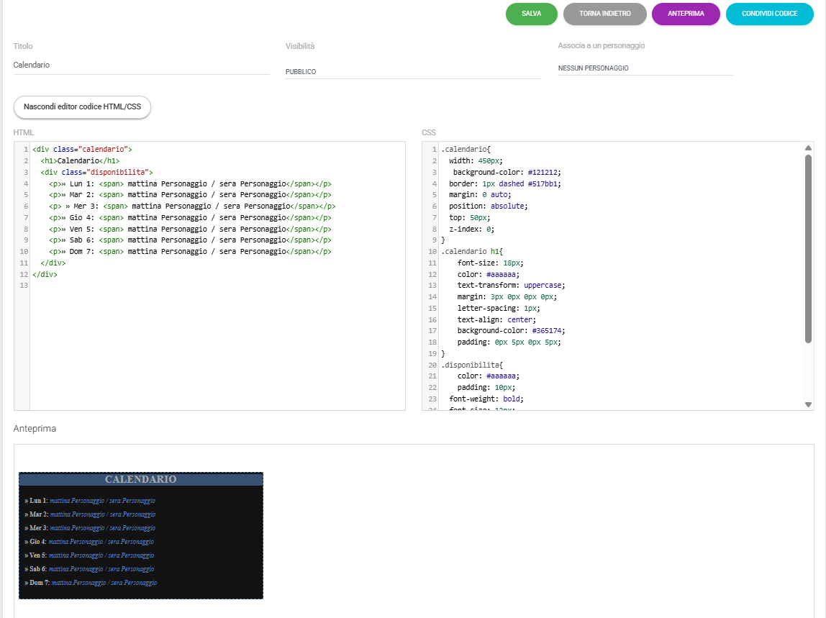Click the .calendario h1{ selector line
The height and width of the screenshot is (618, 826).
tap(472, 252)
